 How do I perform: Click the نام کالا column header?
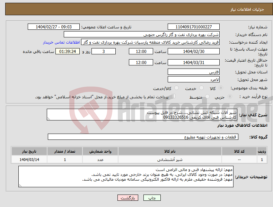tap(170, 151)
